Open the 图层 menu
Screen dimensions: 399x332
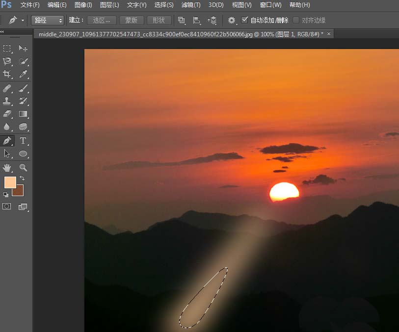click(109, 5)
